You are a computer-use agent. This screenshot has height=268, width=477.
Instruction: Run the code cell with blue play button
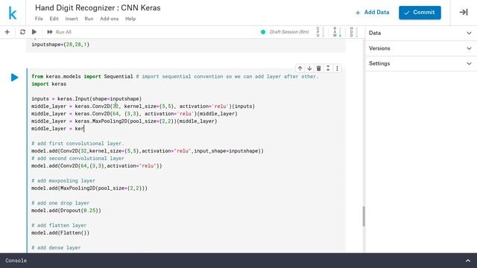(14, 77)
